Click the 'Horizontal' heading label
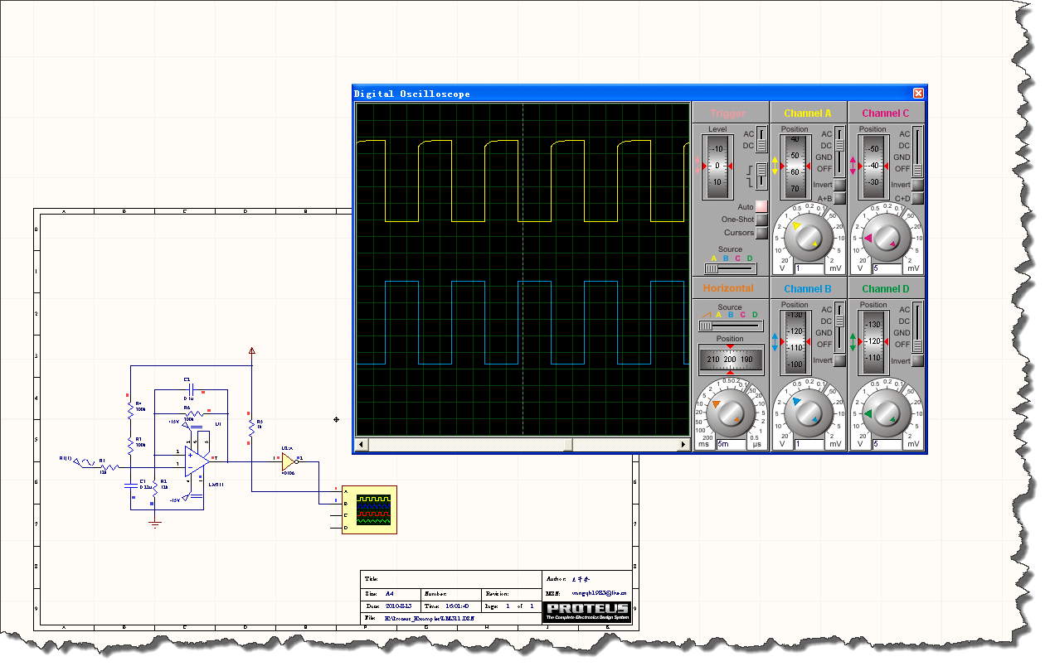Viewport: 1050px width, 671px height. [728, 288]
